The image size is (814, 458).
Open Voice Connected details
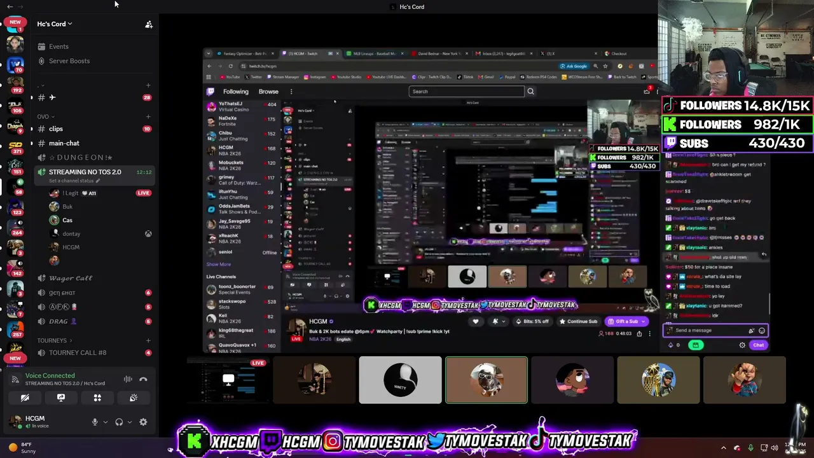[x=50, y=376]
